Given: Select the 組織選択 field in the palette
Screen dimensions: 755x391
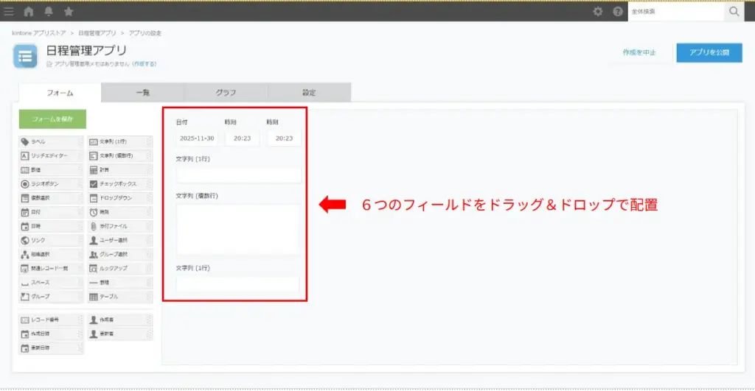Looking at the screenshot, I should [51, 254].
